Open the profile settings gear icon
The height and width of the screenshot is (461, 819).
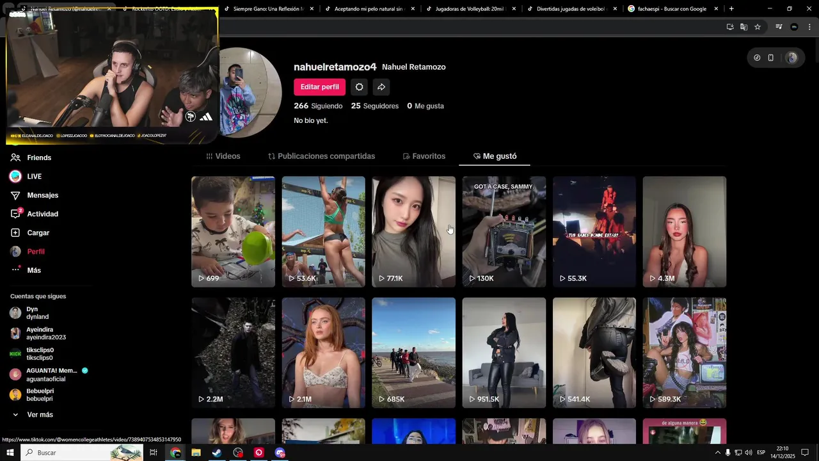click(360, 87)
